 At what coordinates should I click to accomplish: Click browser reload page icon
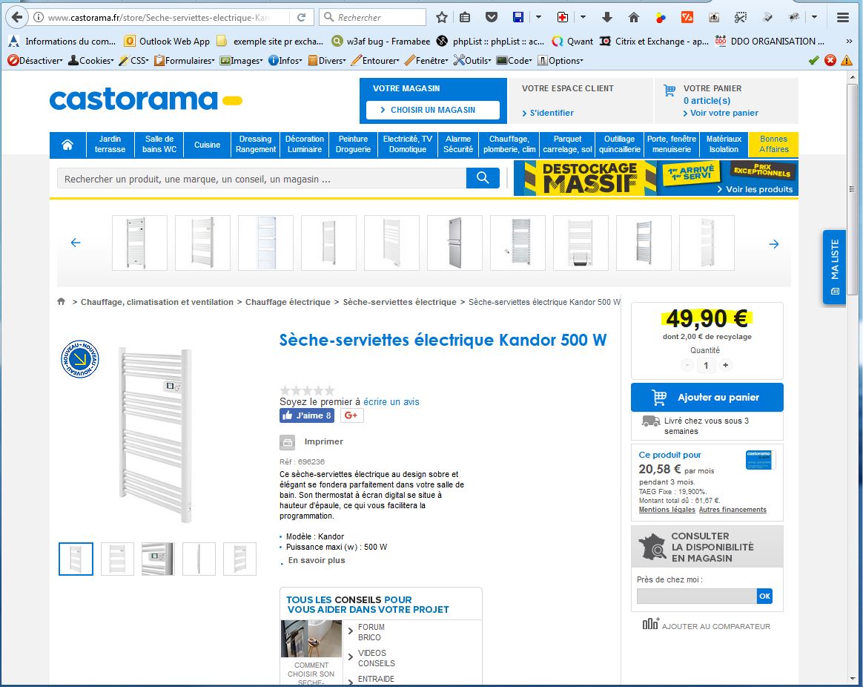tap(301, 17)
